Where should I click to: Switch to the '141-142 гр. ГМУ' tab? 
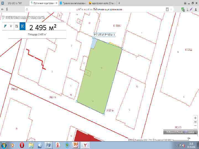[x=15, y=3]
